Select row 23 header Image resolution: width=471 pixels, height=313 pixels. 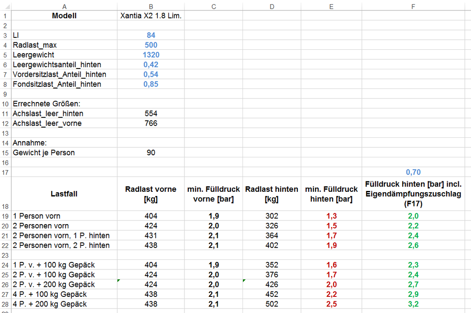[x=5, y=255]
